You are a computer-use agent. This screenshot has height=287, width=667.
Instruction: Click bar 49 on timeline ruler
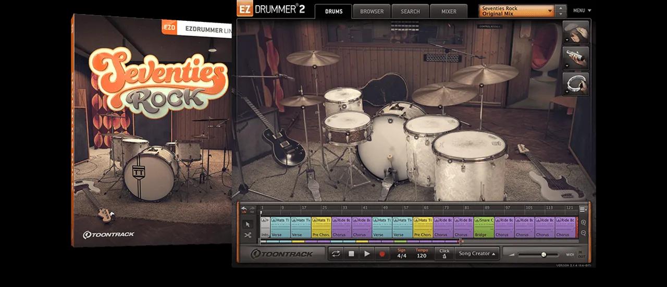(x=385, y=208)
